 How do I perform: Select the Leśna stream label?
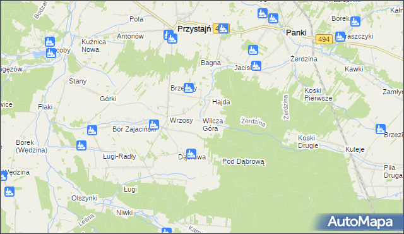(86, 220)
